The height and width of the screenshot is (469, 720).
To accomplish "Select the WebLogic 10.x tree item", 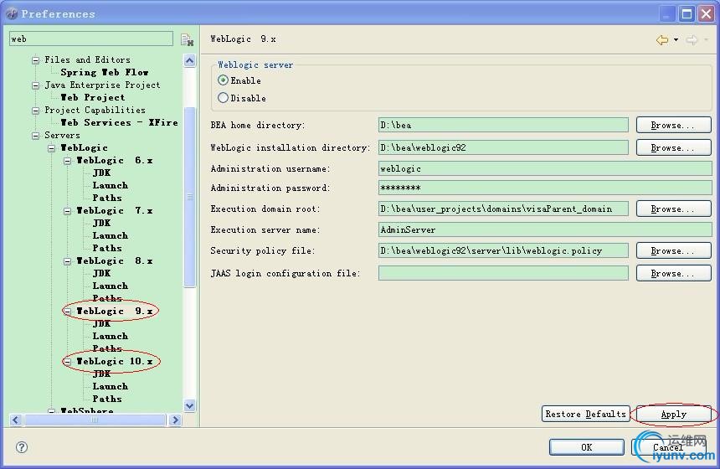I will (115, 361).
